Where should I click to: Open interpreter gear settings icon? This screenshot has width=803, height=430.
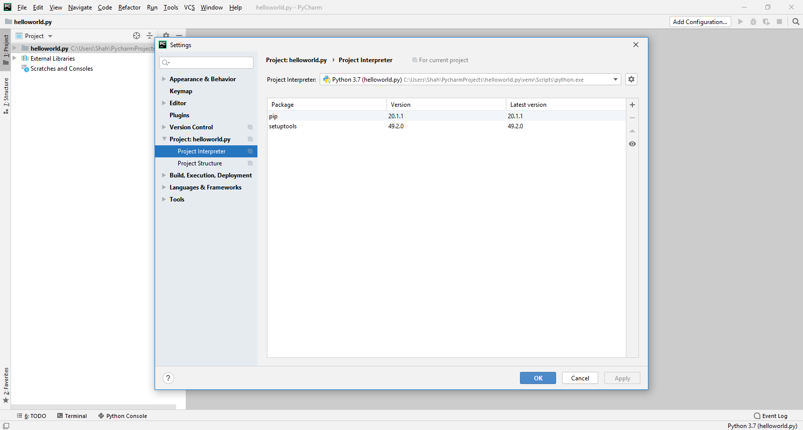pyautogui.click(x=631, y=79)
